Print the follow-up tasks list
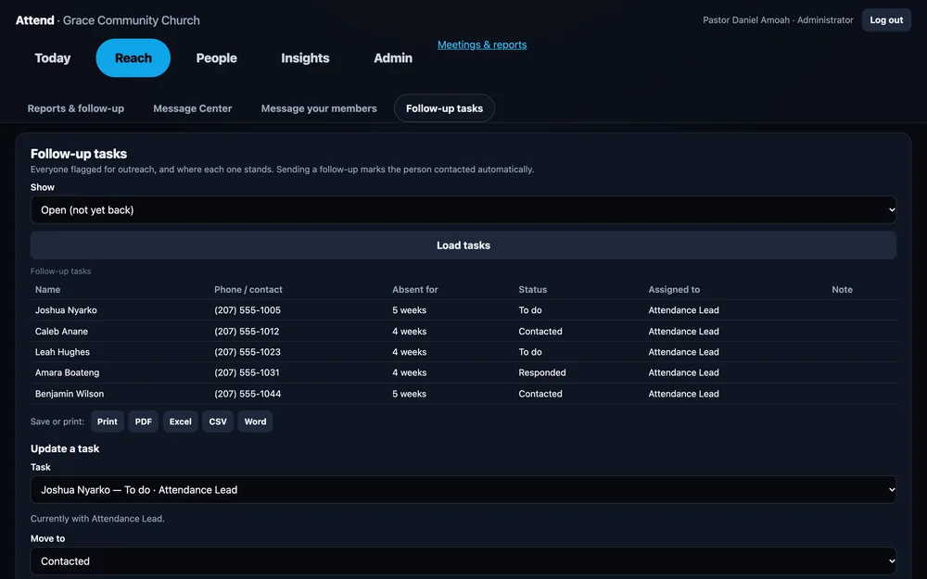The image size is (927, 579). (x=107, y=422)
